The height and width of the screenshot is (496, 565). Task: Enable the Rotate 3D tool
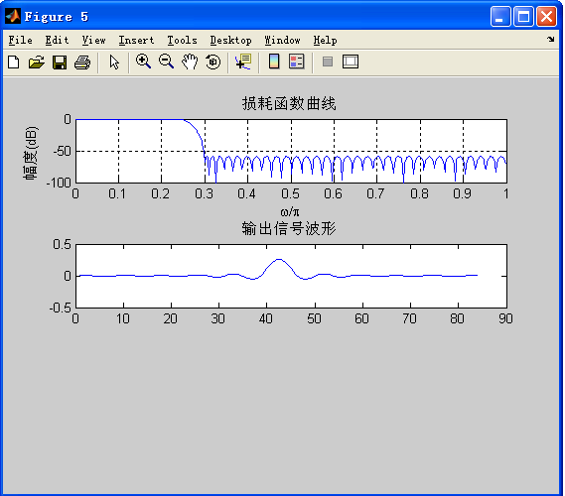pos(212,62)
